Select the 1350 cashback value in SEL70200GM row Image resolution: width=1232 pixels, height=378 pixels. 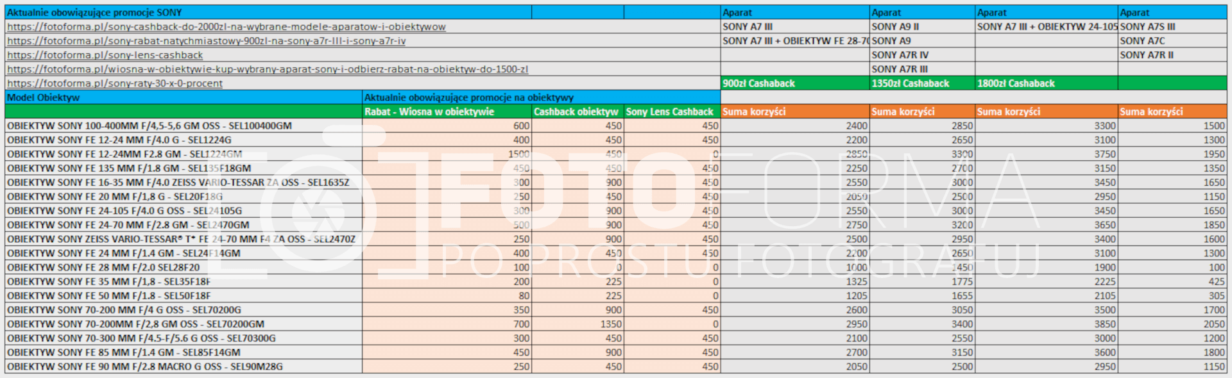(577, 324)
